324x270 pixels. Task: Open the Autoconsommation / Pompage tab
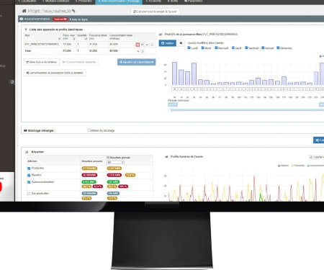click(119, 1)
